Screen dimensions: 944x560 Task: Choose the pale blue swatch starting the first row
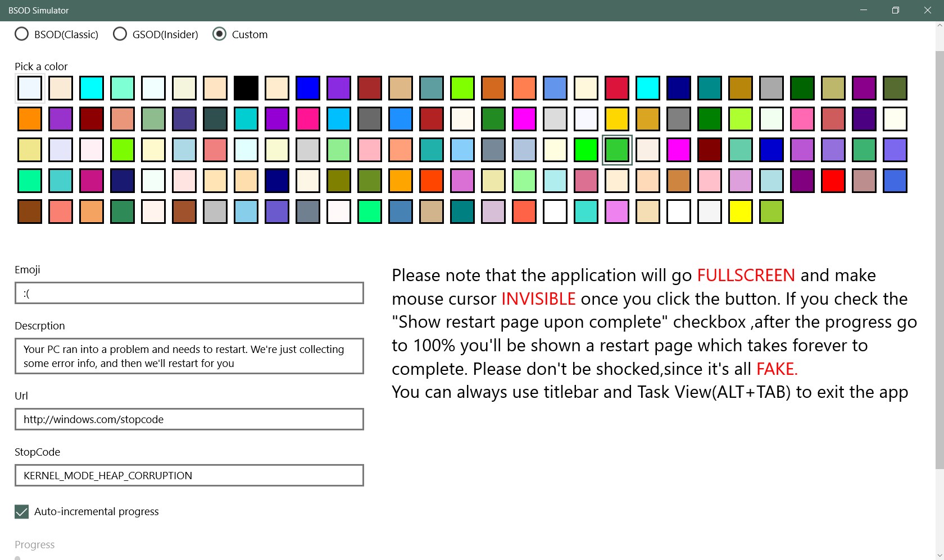click(30, 88)
